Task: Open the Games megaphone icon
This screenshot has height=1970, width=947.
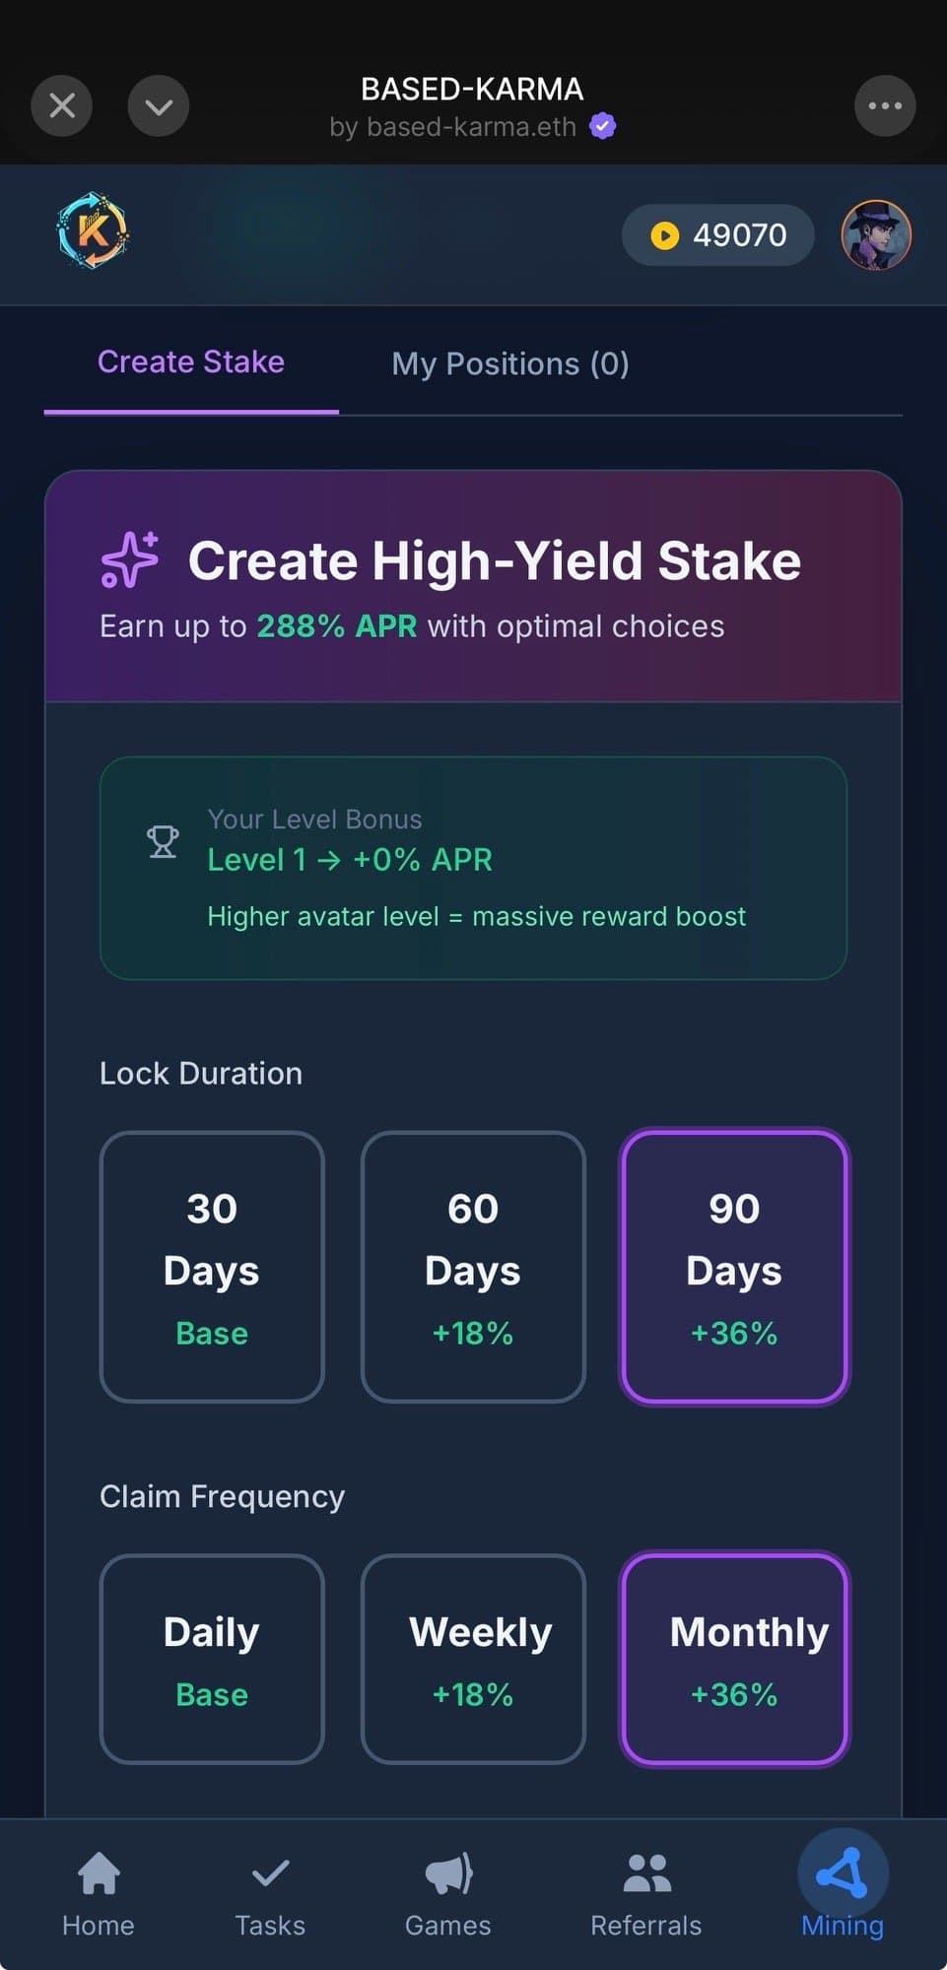Action: coord(448,1873)
